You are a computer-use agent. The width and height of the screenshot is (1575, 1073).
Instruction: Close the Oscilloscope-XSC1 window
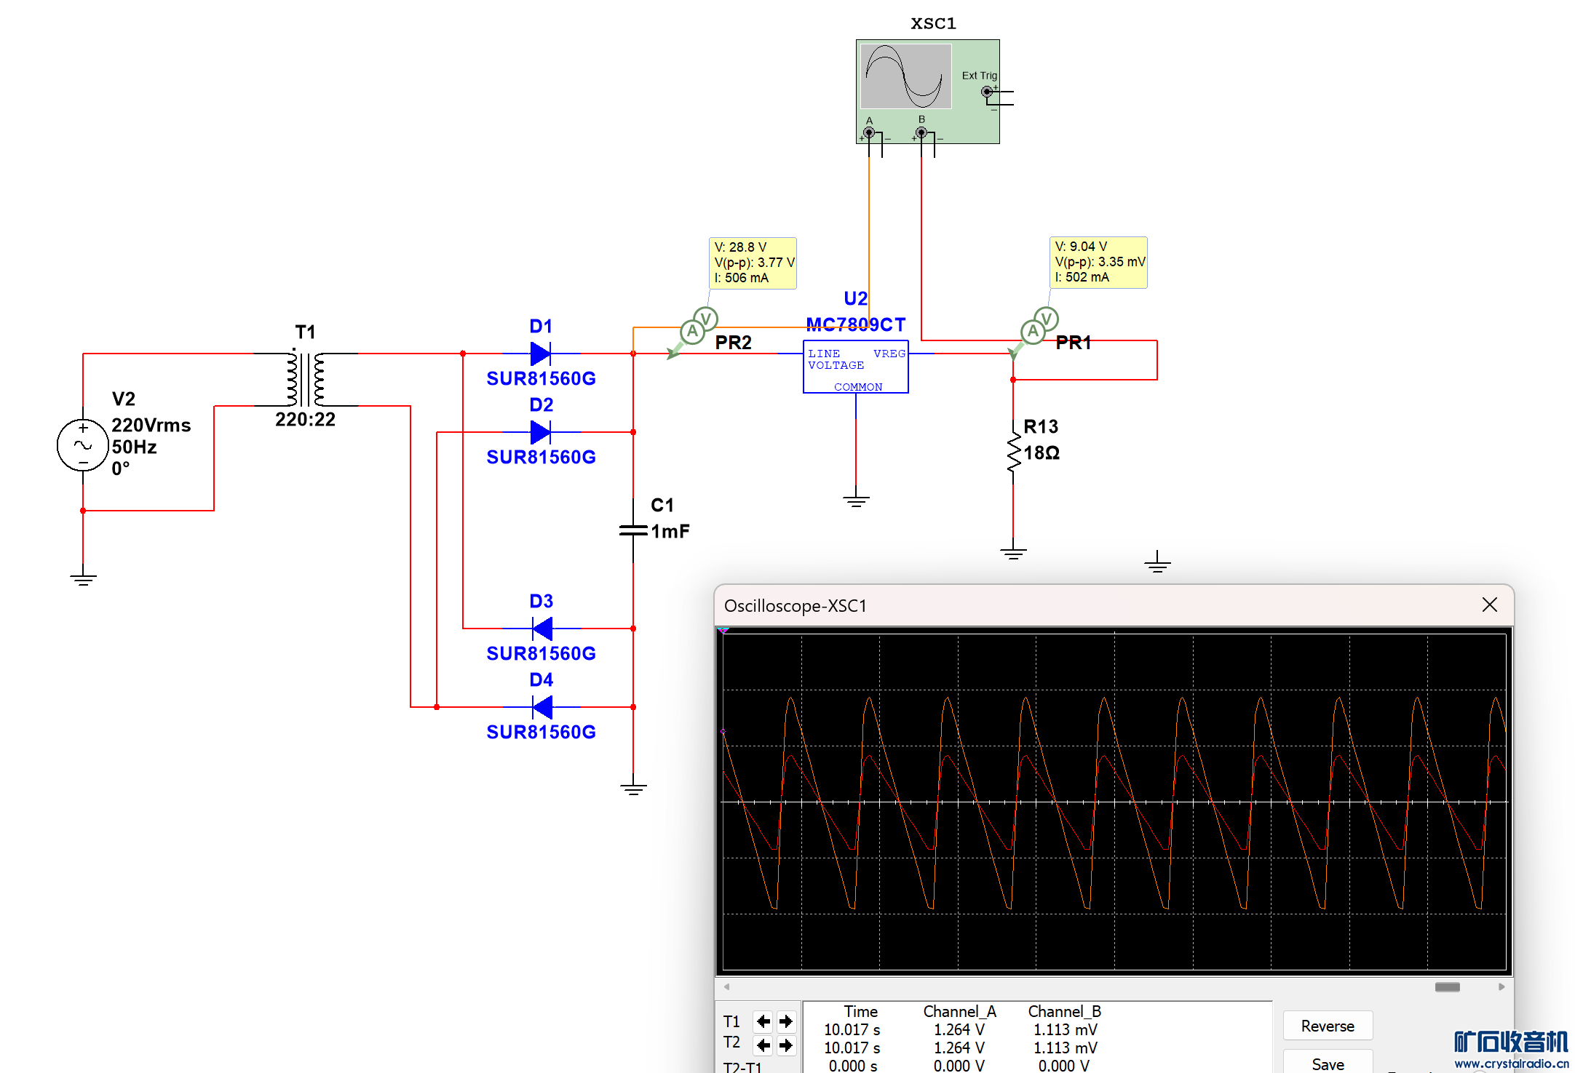click(x=1490, y=605)
